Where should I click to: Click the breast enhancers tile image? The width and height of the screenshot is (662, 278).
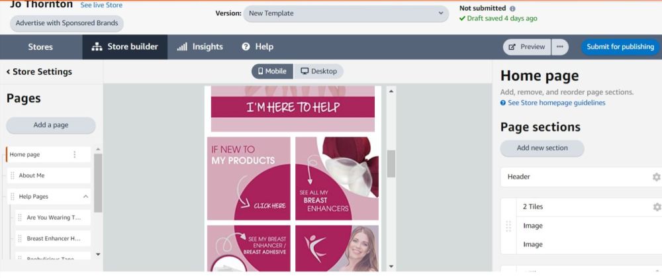tap(337, 179)
